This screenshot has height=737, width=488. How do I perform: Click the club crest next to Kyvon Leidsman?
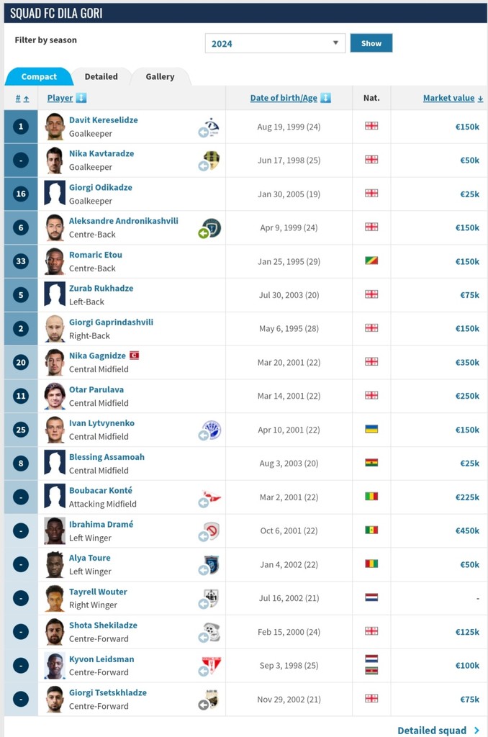coord(211,664)
